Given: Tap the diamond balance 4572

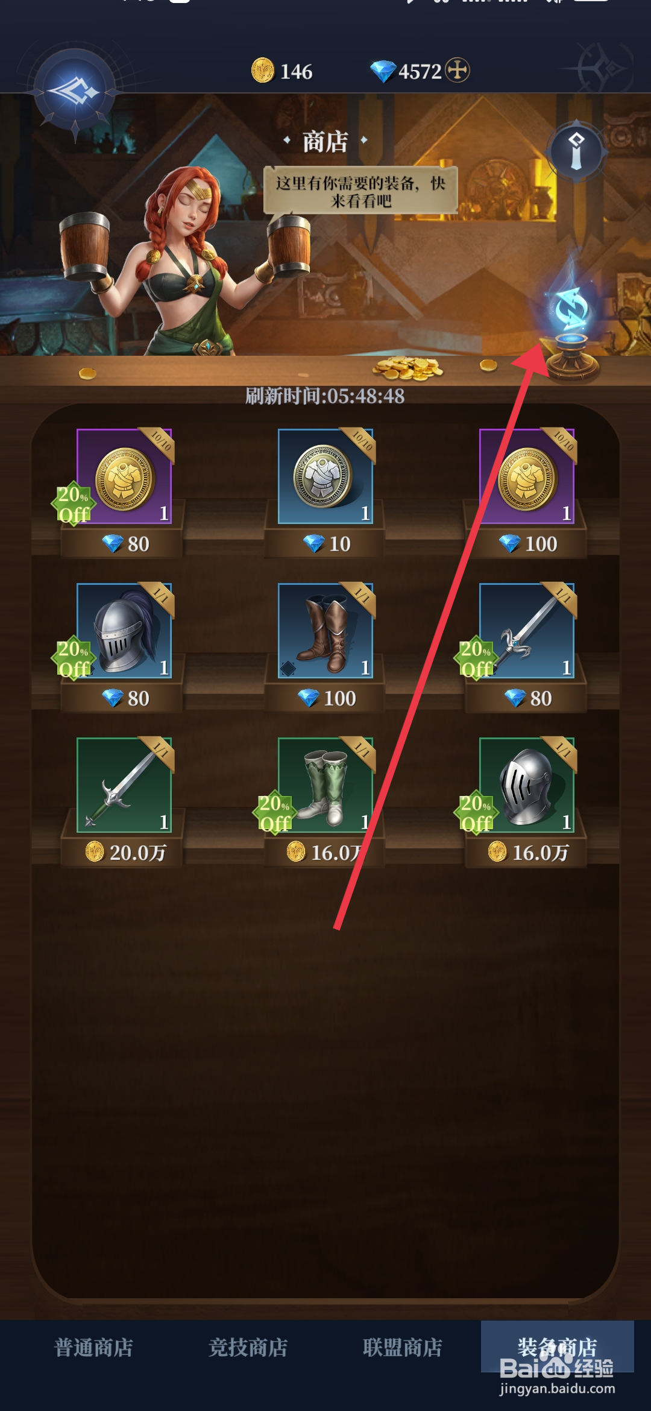Looking at the screenshot, I should point(407,71).
